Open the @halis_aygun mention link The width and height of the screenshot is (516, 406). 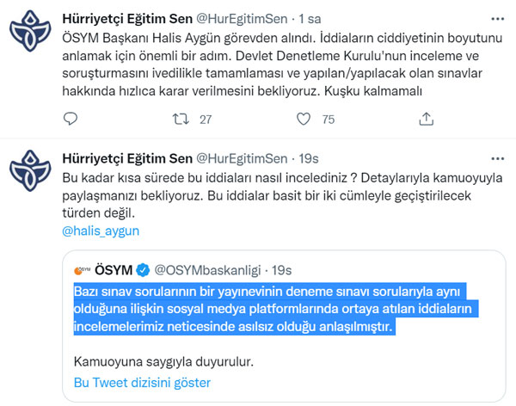pos(101,231)
